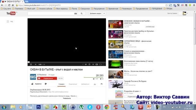This screenshot has height=110, width=196.
Task: Open a new browser tab
Action: pyautogui.click(x=27, y=2)
